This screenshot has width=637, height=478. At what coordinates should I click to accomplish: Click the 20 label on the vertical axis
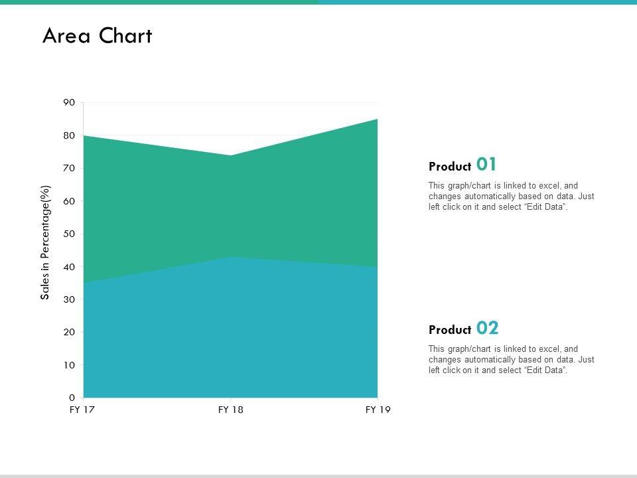tap(69, 332)
